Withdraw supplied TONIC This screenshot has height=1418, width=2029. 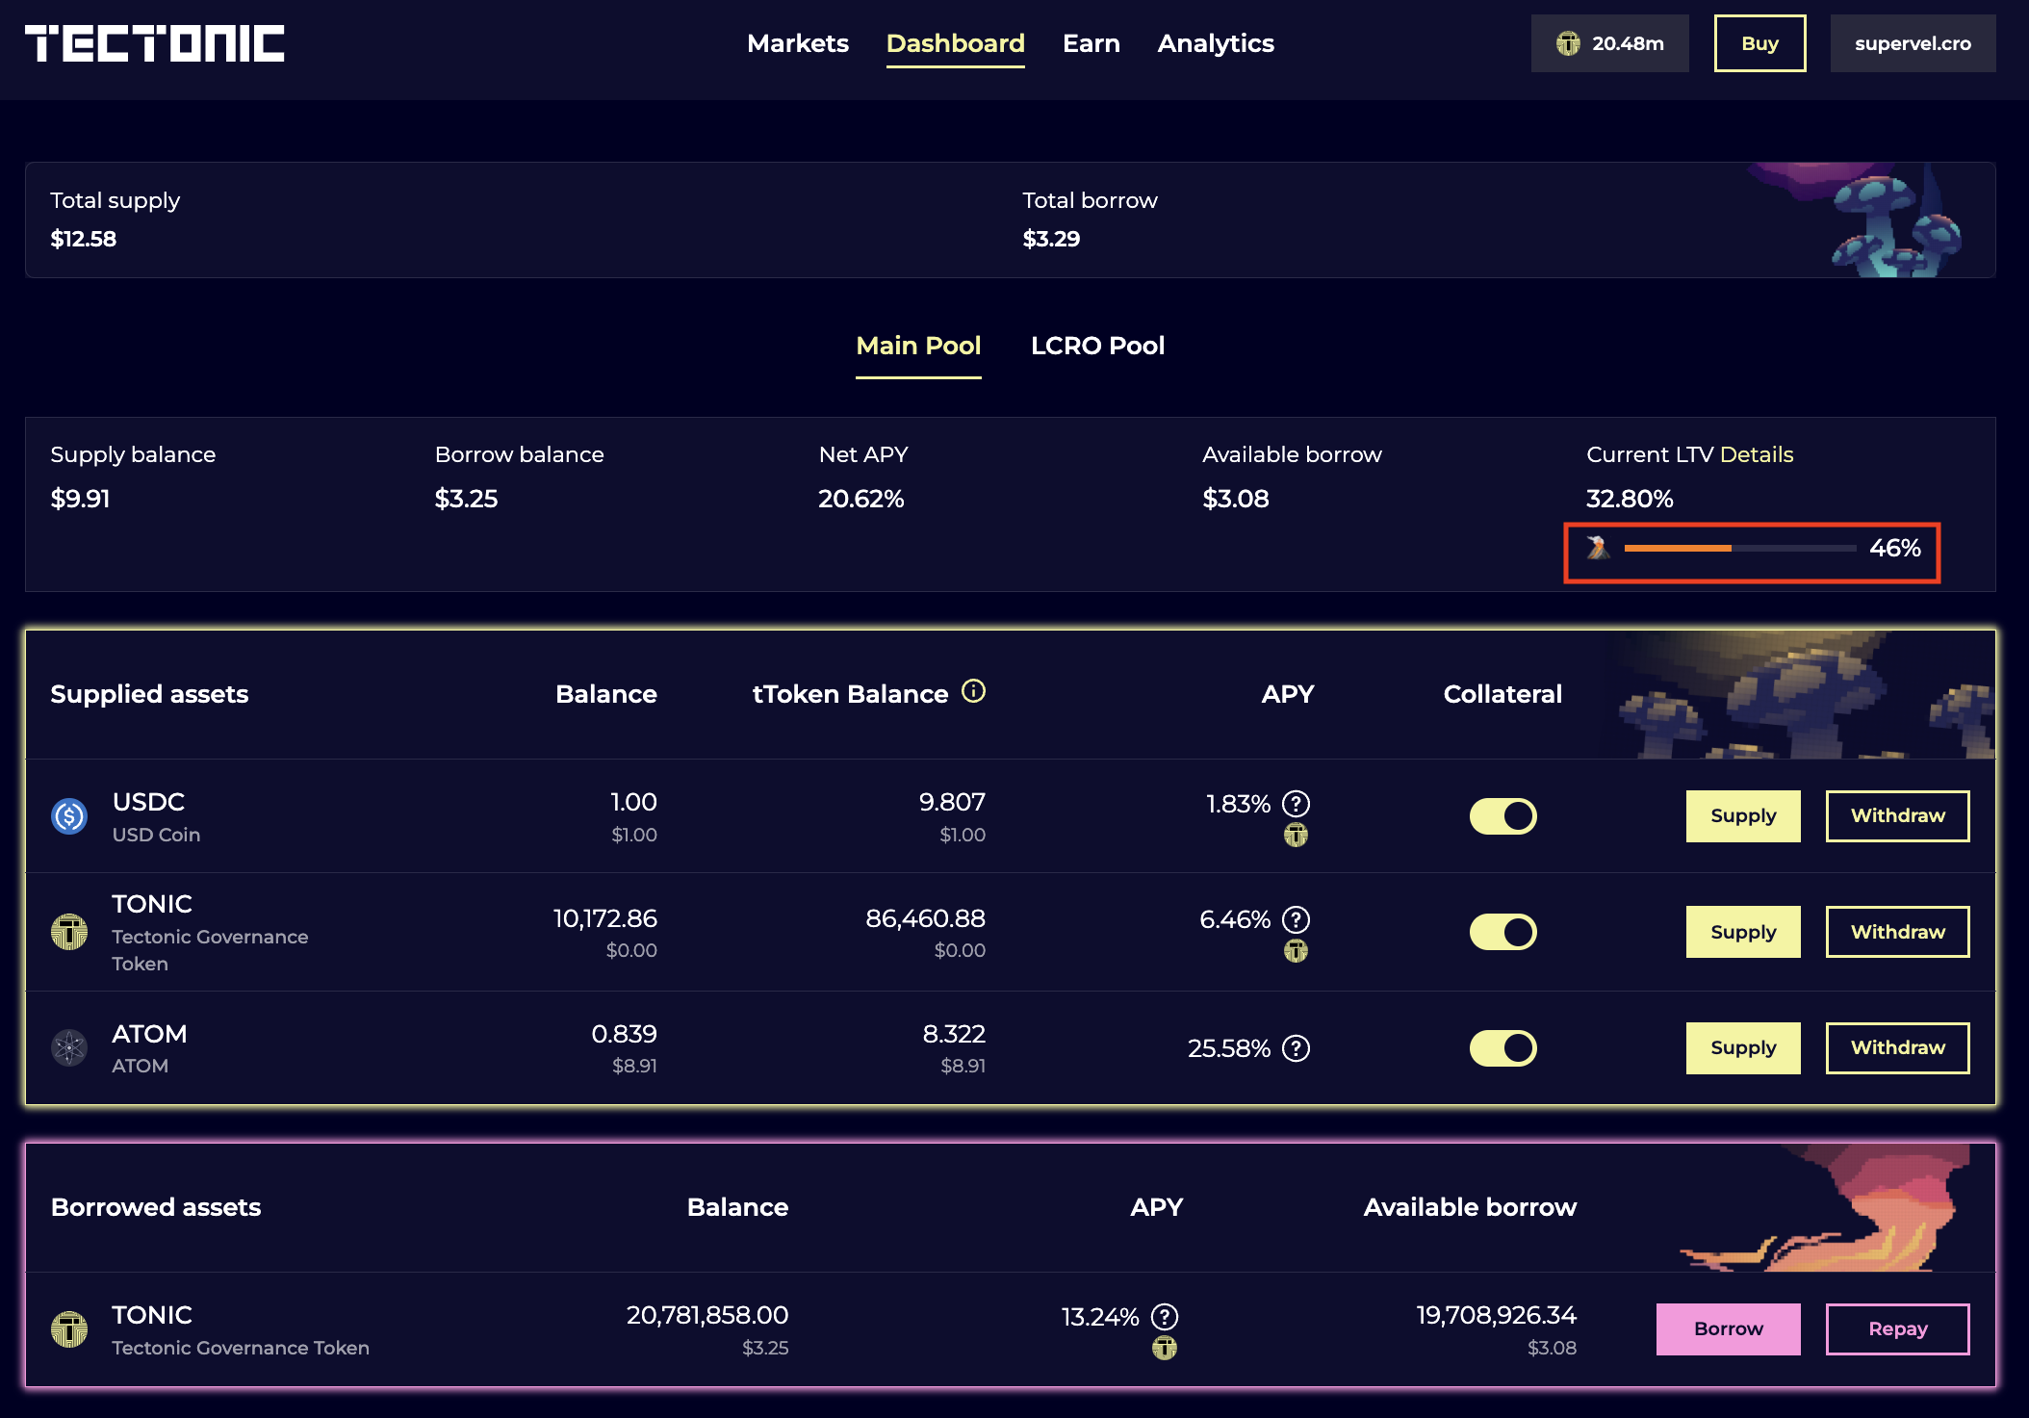click(x=1897, y=932)
